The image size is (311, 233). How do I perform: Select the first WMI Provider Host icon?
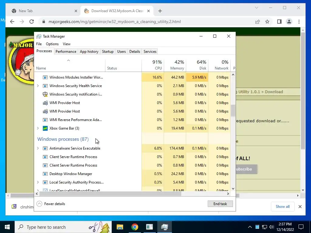[x=45, y=103]
